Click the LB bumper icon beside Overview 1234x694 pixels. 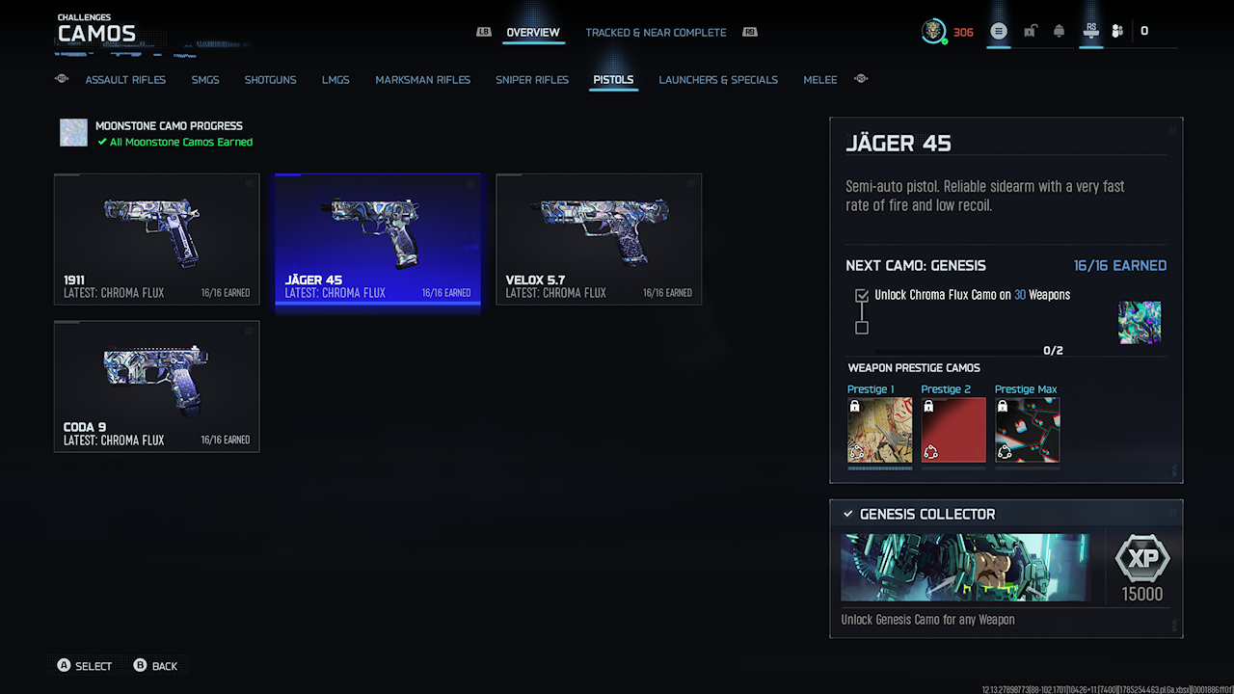(x=484, y=32)
